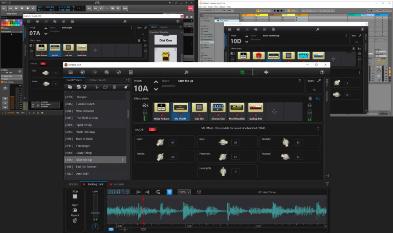
Task: Add a new effect with plus slot
Action: click(274, 111)
